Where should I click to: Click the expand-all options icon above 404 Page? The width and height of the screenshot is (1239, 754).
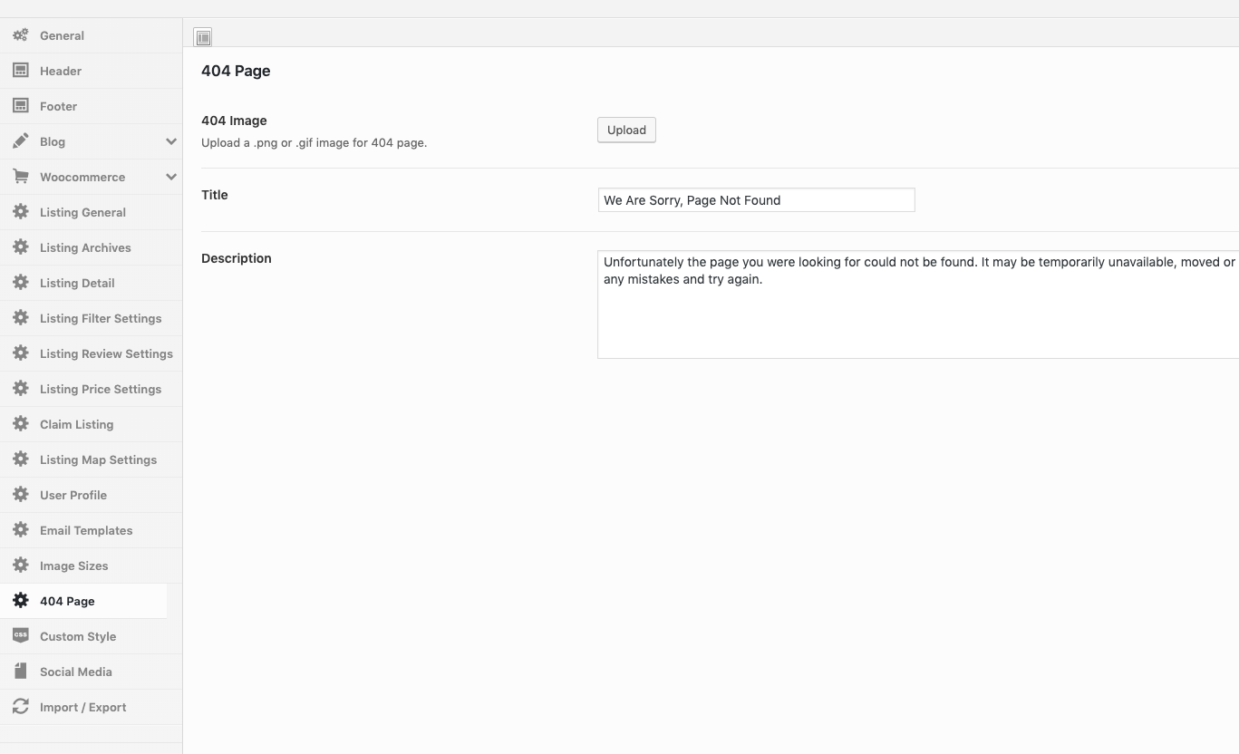tap(203, 37)
